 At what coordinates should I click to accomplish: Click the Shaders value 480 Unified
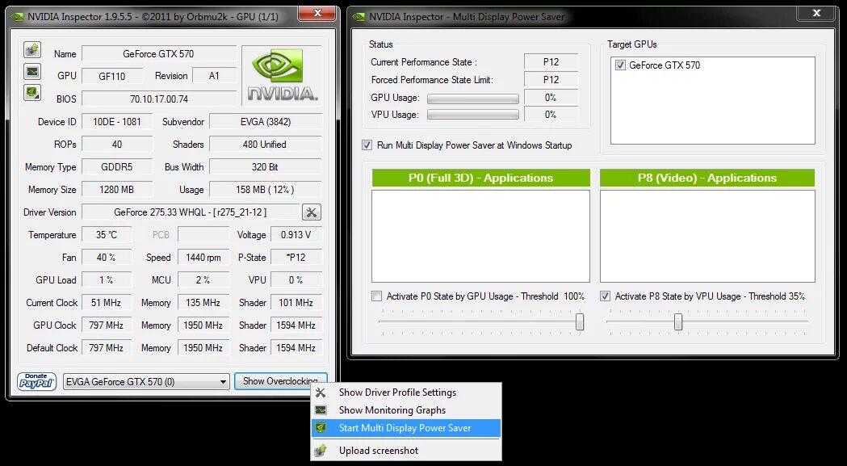(x=266, y=145)
